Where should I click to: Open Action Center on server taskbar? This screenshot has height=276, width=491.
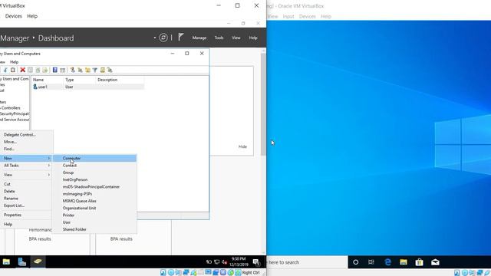point(256,262)
